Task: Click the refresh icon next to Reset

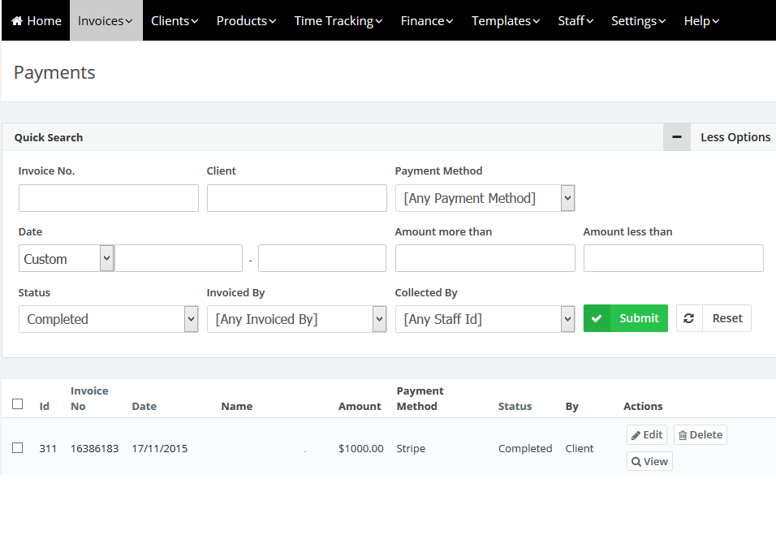Action: coord(689,318)
